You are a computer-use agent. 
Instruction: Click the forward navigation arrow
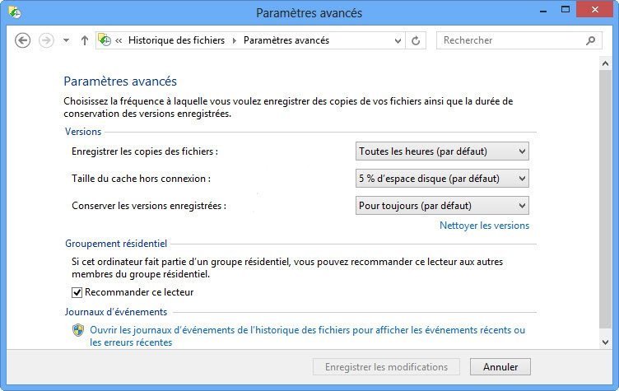46,40
